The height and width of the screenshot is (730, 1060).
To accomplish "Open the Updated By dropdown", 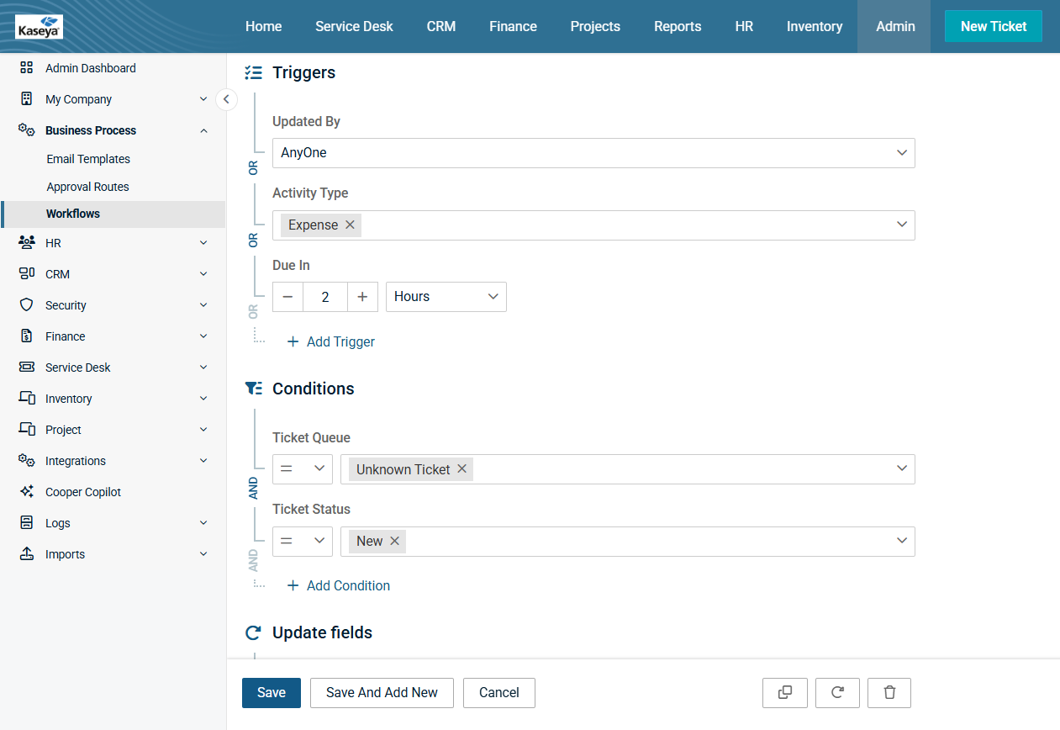I will [593, 153].
